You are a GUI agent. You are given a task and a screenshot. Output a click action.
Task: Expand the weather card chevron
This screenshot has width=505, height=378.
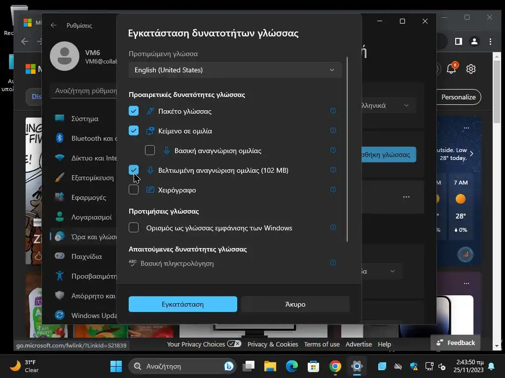(x=471, y=154)
